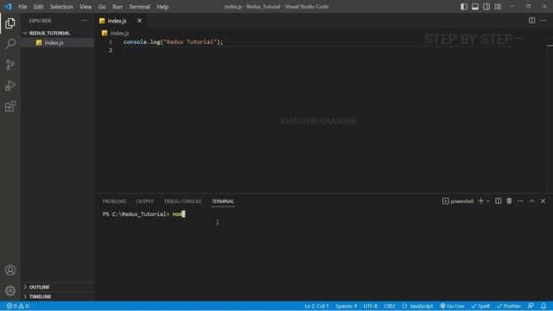Click the Explorer views and more actions ellipsis
553x311 pixels.
pos(84,21)
